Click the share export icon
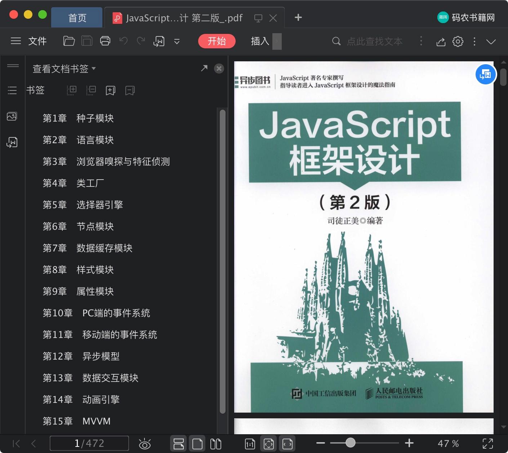This screenshot has width=508, height=453. (x=441, y=41)
